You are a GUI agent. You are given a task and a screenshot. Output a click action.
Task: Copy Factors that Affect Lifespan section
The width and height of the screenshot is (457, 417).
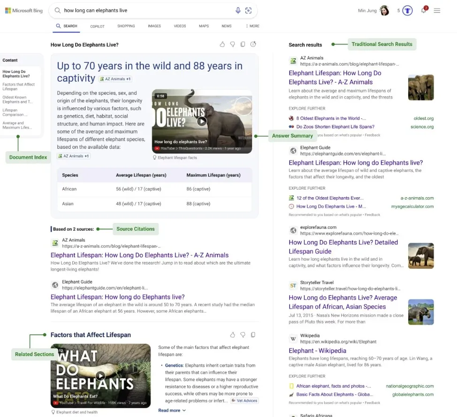[253, 335]
